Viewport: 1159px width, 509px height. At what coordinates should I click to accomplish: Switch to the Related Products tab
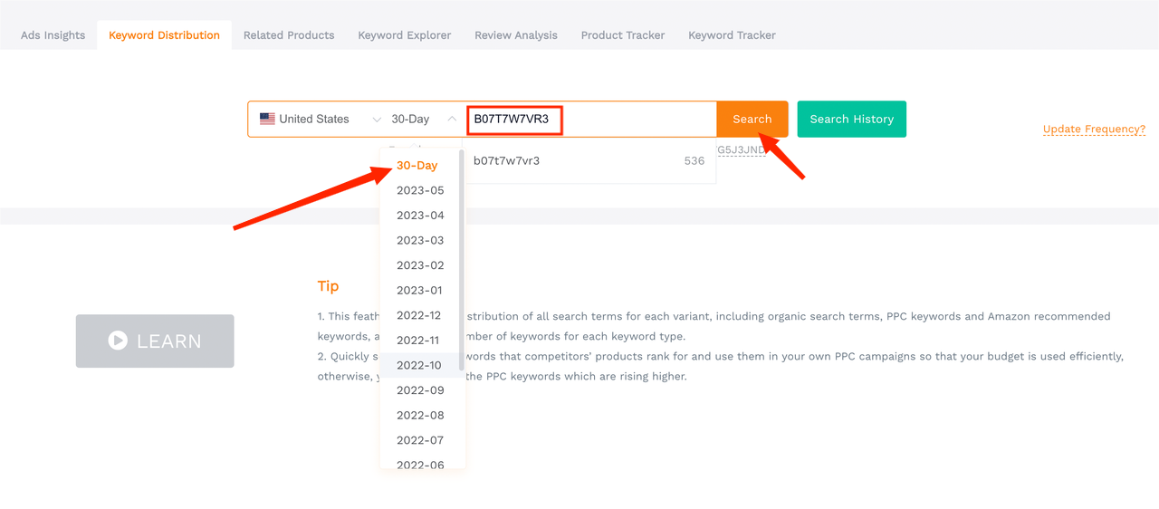(x=289, y=35)
